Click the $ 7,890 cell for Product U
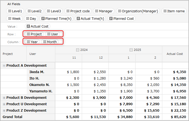The height and width of the screenshot is (121, 189). [122, 104]
